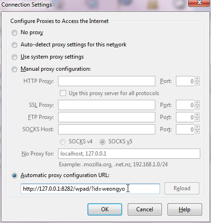The width and height of the screenshot is (211, 223).
Task: Increase FTP Proxy port with up arrow
Action: click(x=197, y=115)
